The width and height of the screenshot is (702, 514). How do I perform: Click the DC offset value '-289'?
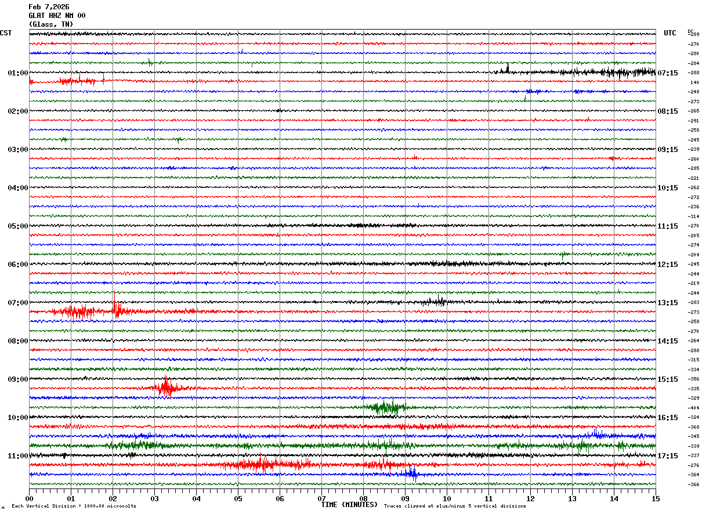(694, 35)
